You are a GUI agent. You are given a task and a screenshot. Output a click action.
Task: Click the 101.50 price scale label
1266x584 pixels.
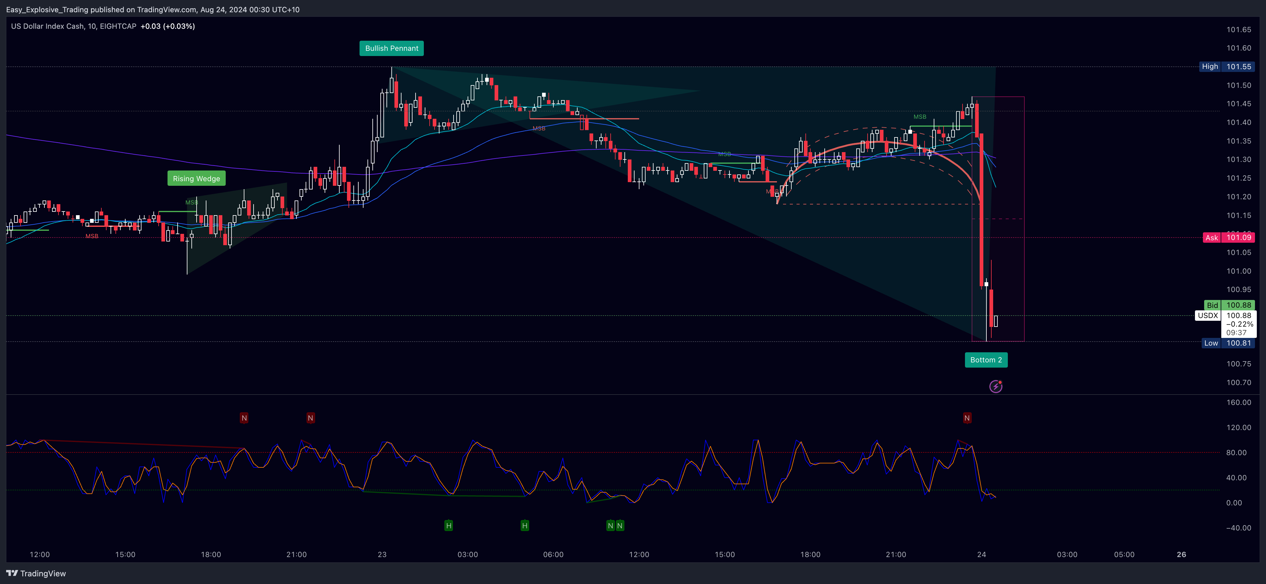tap(1238, 85)
